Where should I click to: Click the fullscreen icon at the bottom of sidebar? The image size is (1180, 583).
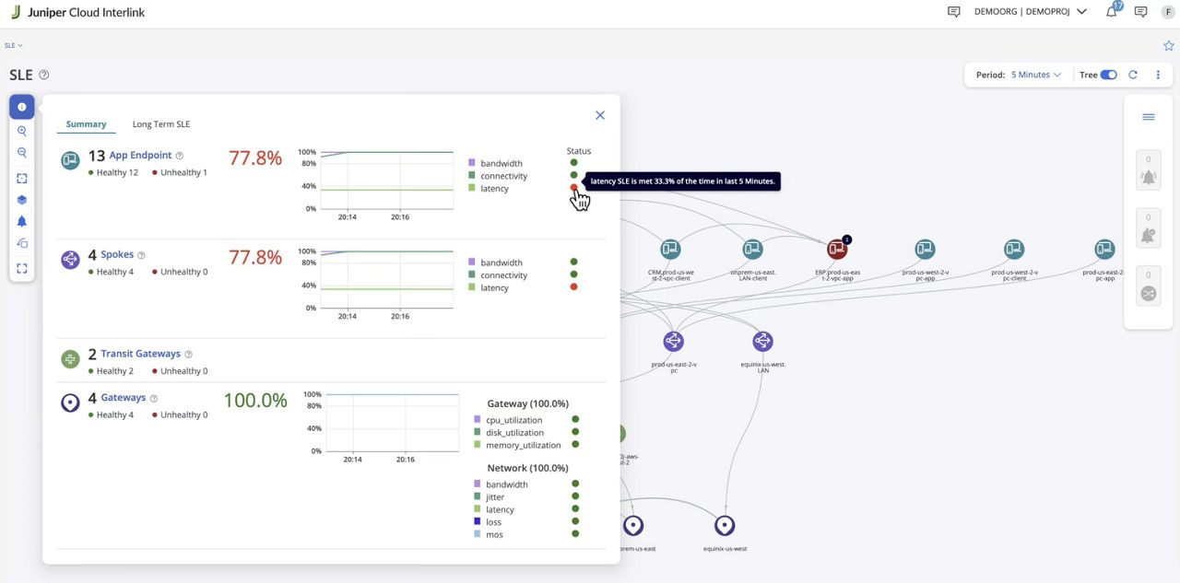pyautogui.click(x=21, y=267)
